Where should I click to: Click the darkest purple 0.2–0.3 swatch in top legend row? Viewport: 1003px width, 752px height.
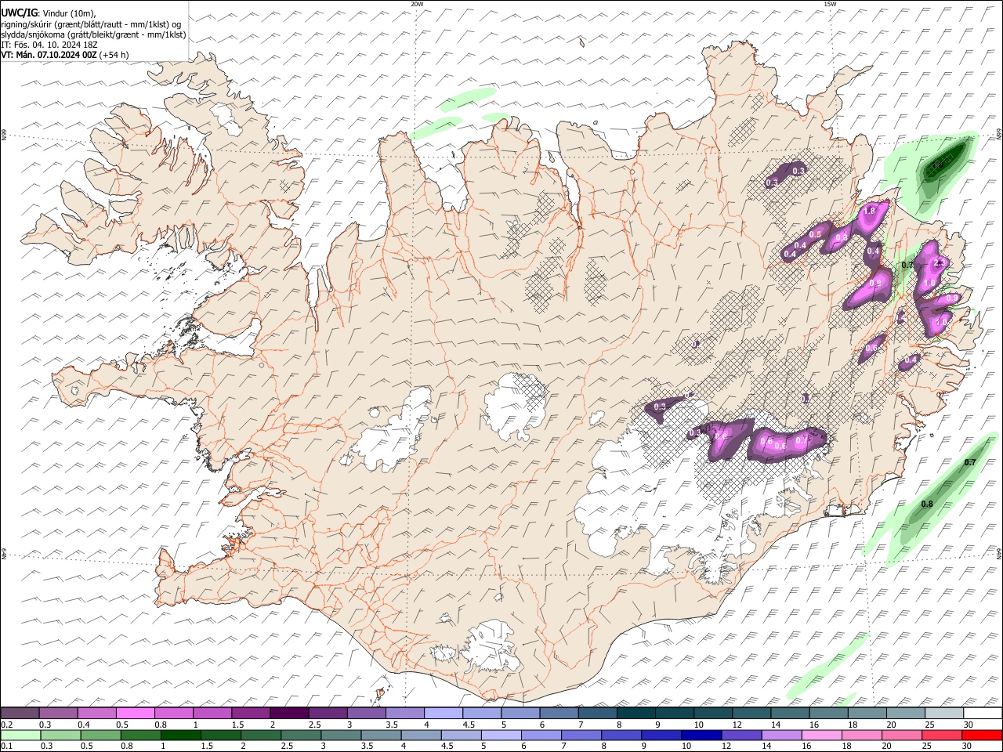coord(20,713)
